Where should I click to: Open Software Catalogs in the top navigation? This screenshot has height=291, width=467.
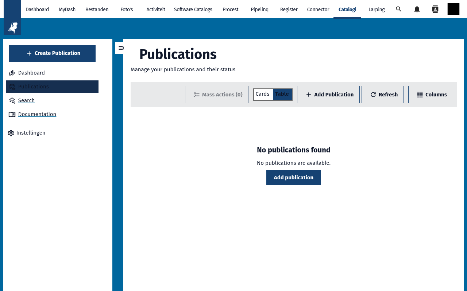click(x=193, y=9)
